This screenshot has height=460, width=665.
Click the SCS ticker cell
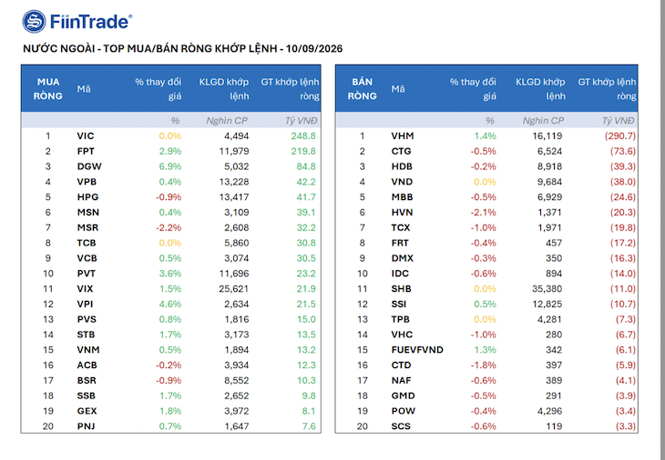coord(401,425)
